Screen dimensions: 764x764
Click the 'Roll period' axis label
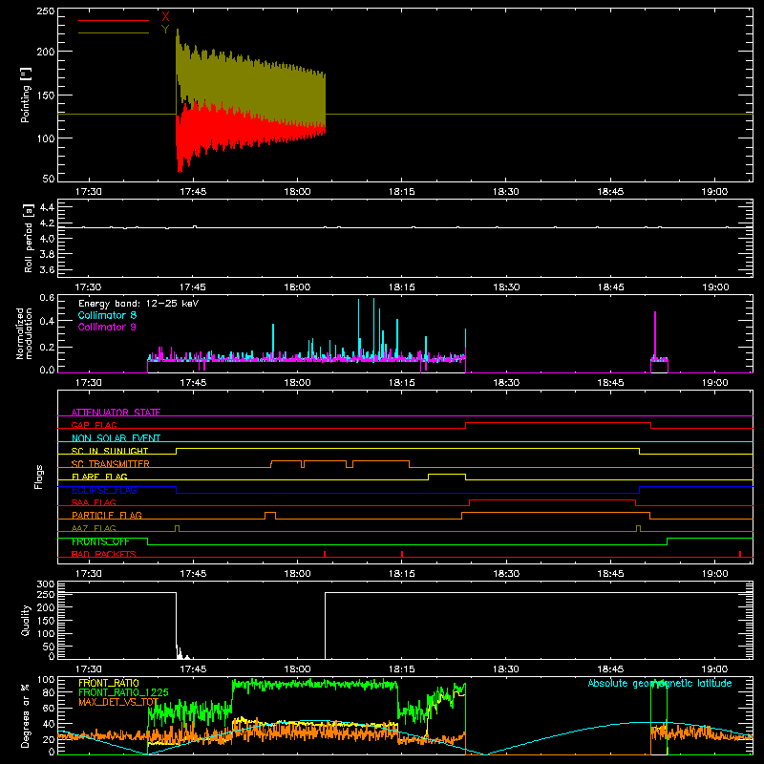coord(28,238)
